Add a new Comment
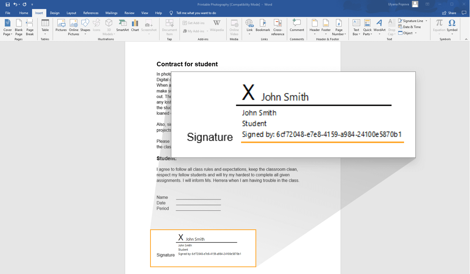Screen dimensions: 470x274 (x=297, y=25)
